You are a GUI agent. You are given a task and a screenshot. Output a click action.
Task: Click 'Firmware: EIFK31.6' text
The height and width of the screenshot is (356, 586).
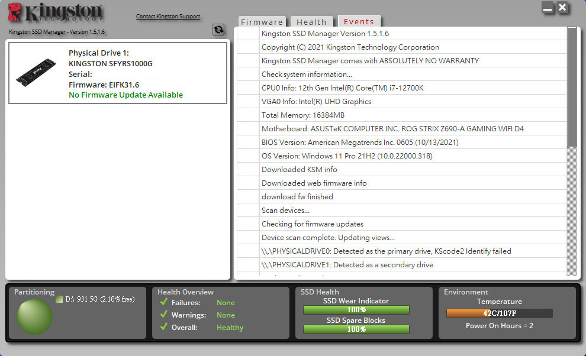[104, 85]
